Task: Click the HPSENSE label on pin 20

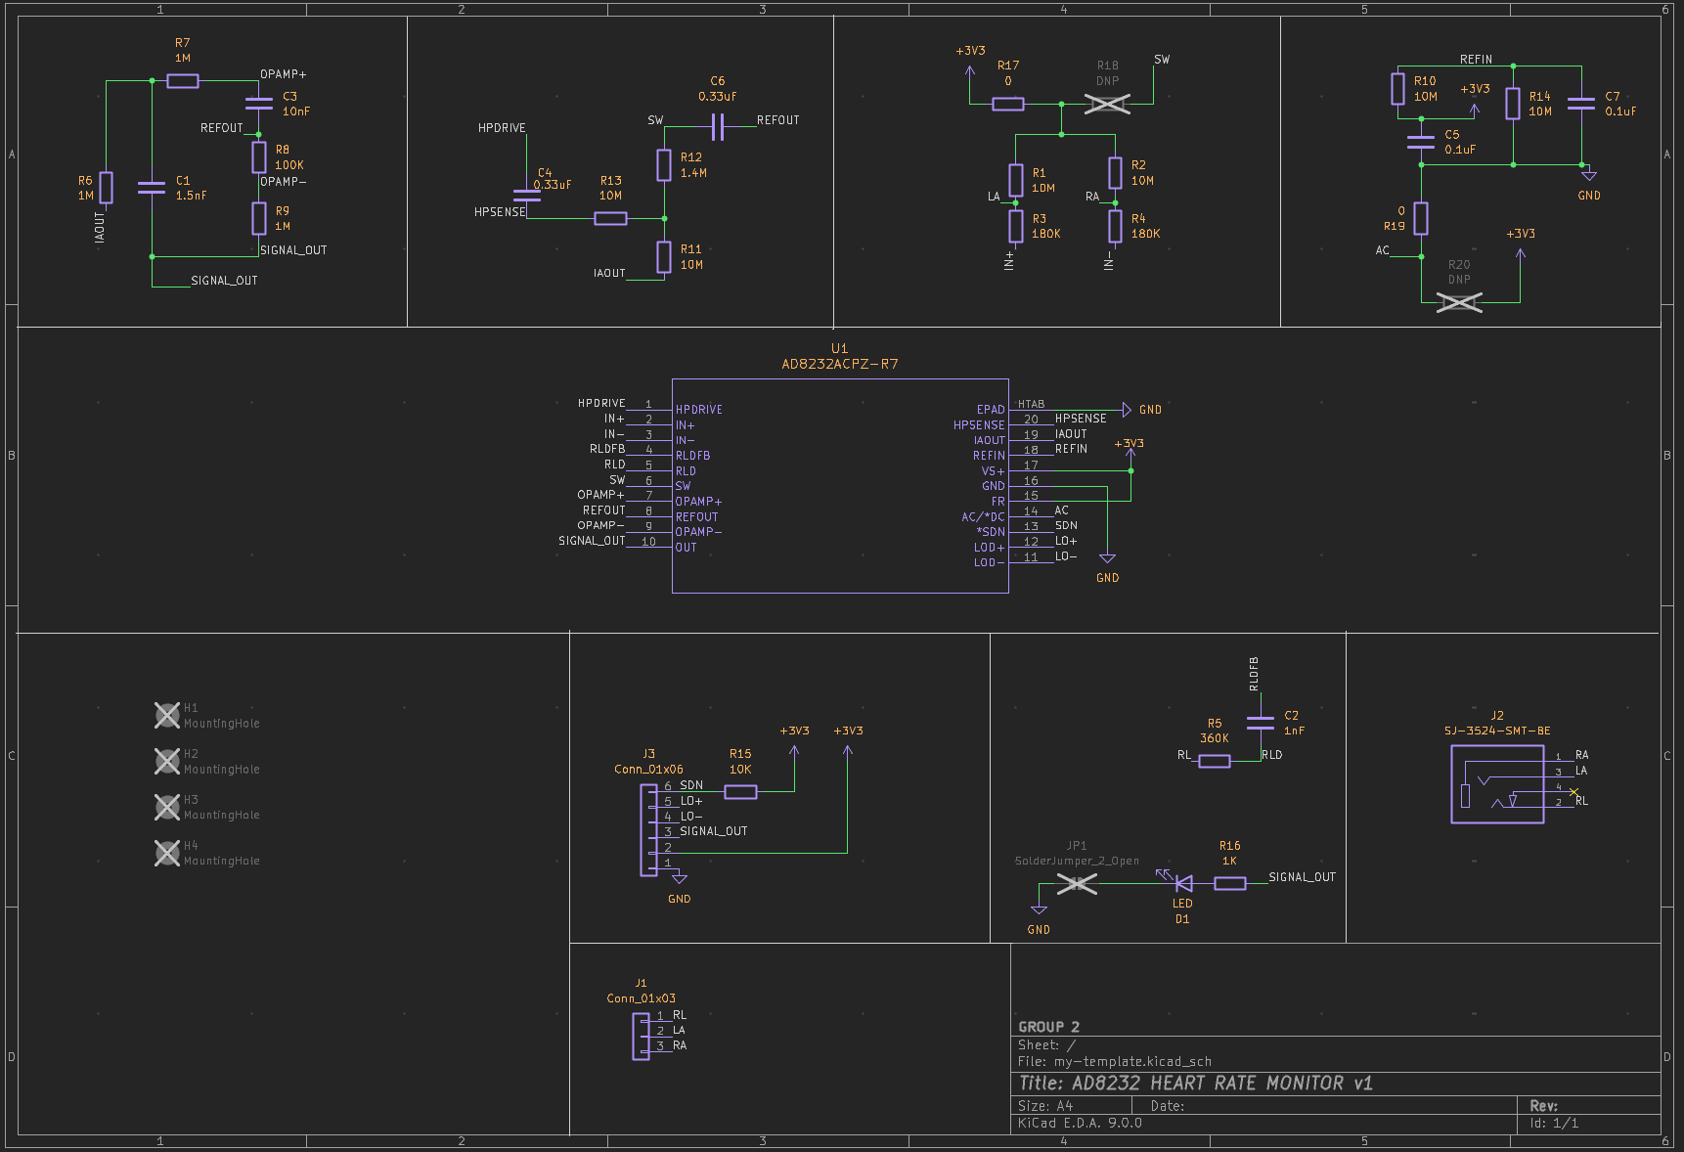Action: [x=1081, y=419]
